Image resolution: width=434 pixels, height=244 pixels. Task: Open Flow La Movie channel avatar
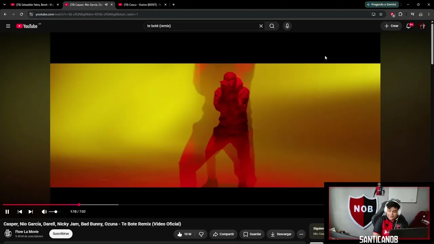[8, 233]
